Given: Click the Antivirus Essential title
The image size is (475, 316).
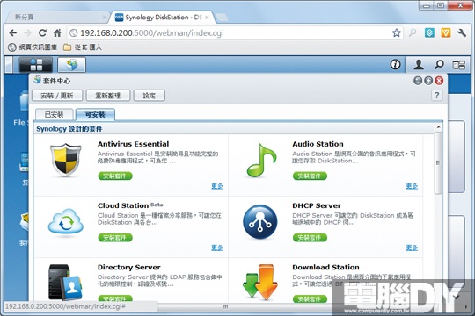Looking at the screenshot, I should tap(134, 144).
